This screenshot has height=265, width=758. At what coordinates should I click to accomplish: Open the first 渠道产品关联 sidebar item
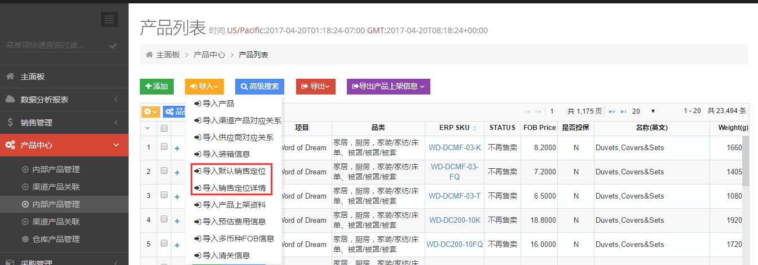pyautogui.click(x=56, y=186)
